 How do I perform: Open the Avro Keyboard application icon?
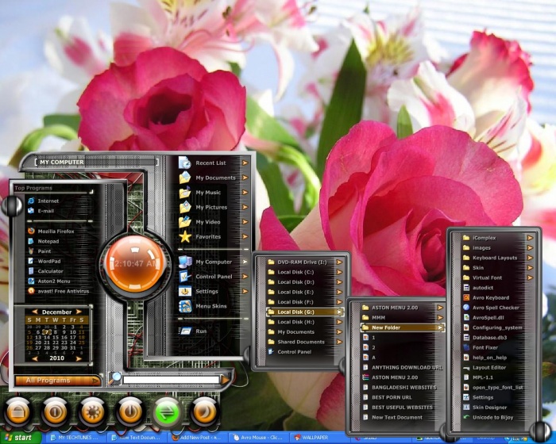466,298
